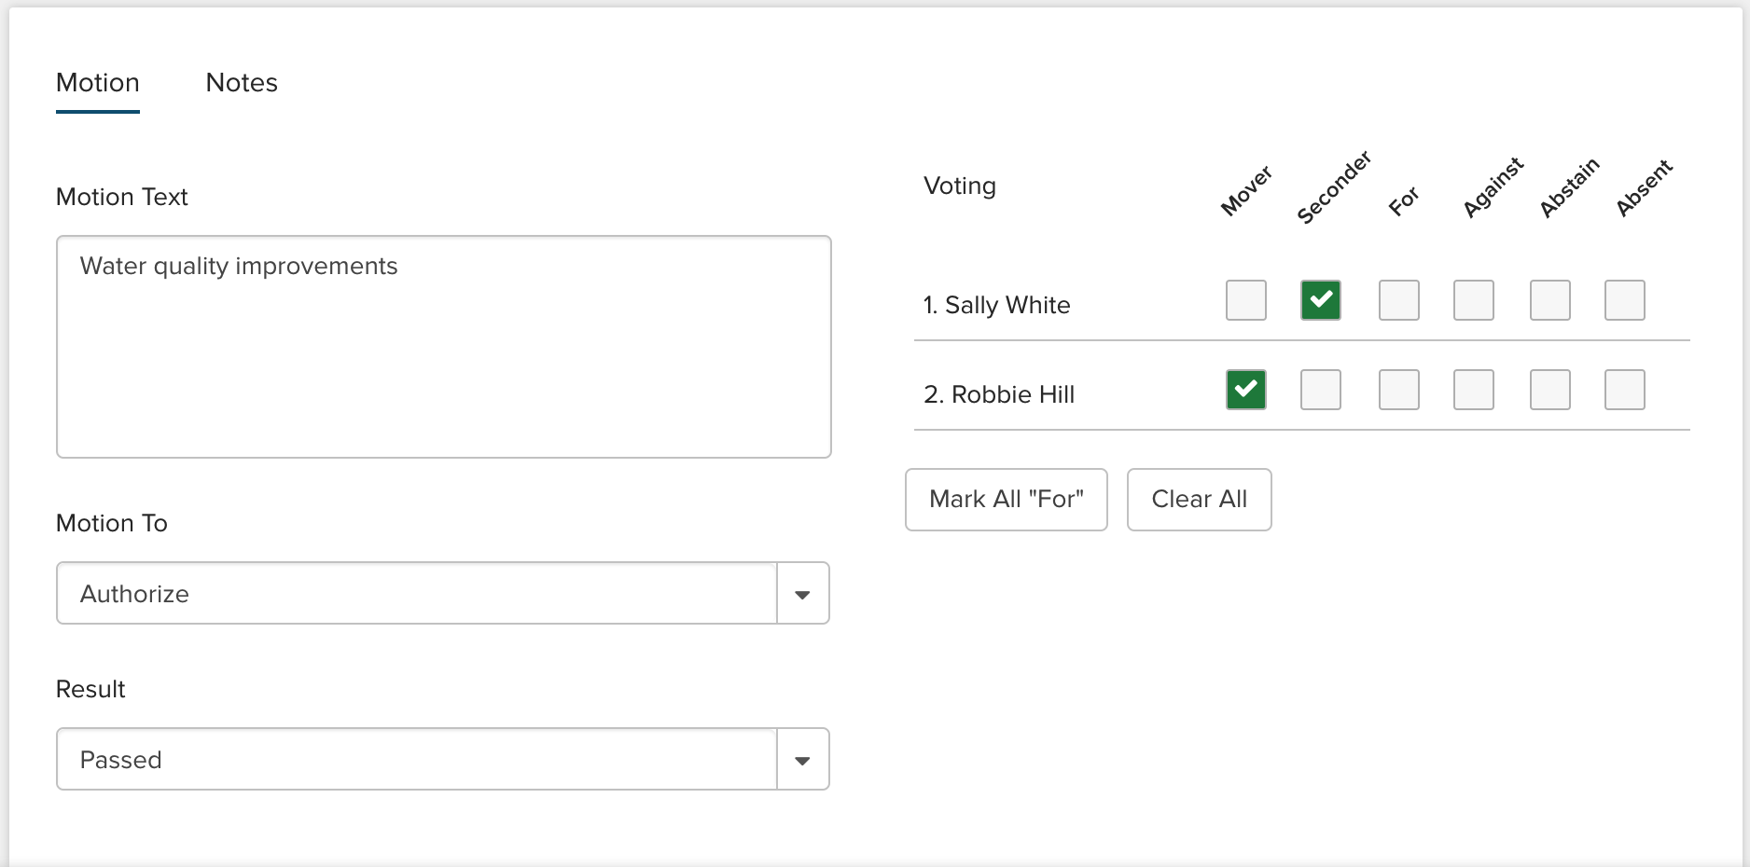The height and width of the screenshot is (867, 1750).
Task: Uncheck Sally White's Seconder checkbox
Action: pos(1321,300)
